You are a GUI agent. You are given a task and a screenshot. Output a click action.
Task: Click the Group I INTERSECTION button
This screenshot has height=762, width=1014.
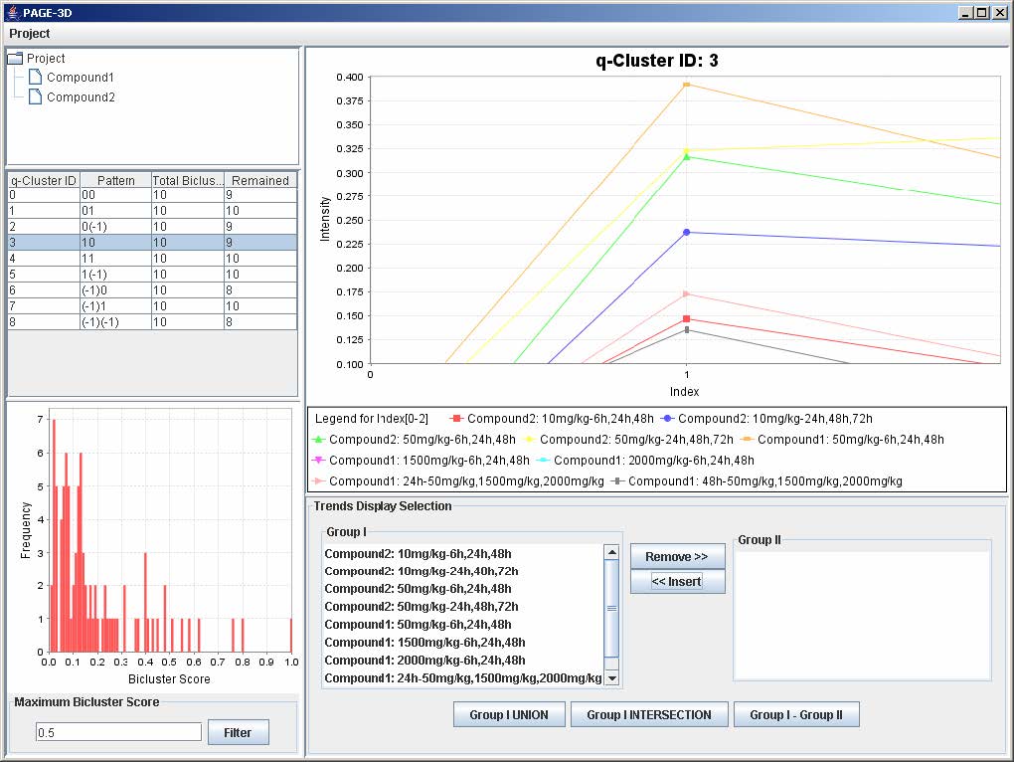(649, 714)
